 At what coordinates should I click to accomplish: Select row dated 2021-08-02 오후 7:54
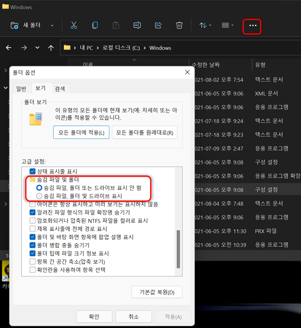248,80
